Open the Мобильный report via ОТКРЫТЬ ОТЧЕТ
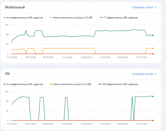The height and width of the screenshot is (131, 166). coord(143,7)
